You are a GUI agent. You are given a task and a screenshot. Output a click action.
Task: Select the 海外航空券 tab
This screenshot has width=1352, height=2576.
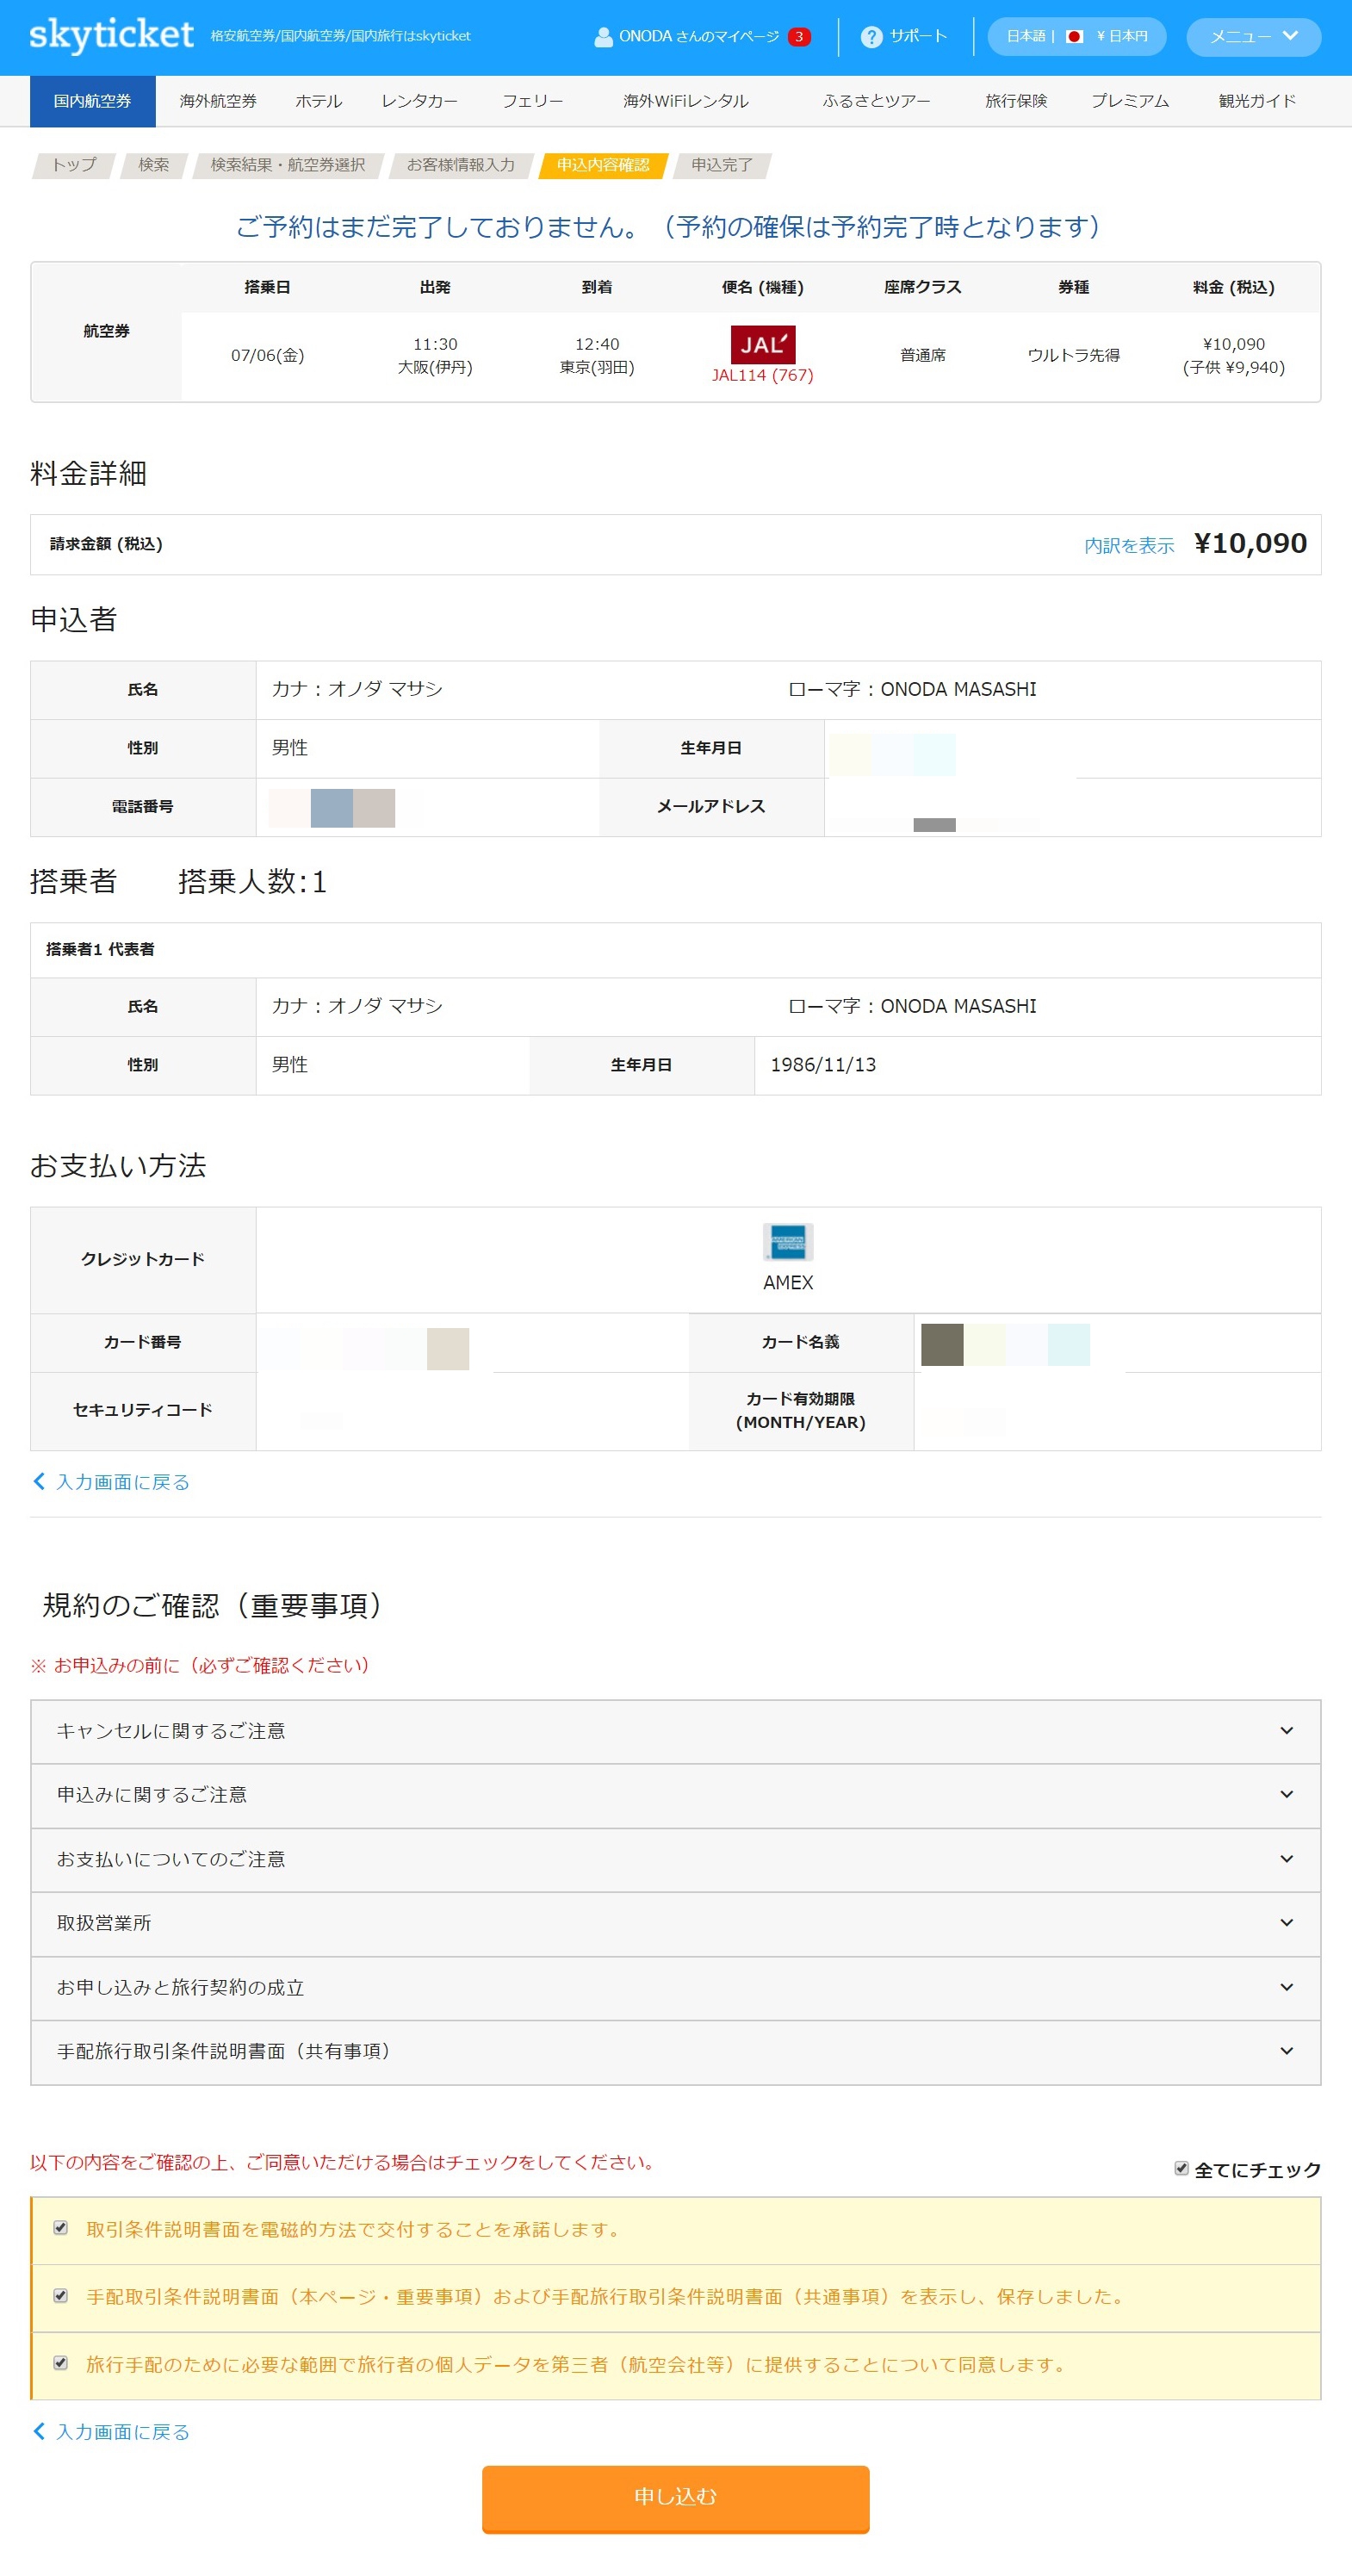(x=218, y=101)
